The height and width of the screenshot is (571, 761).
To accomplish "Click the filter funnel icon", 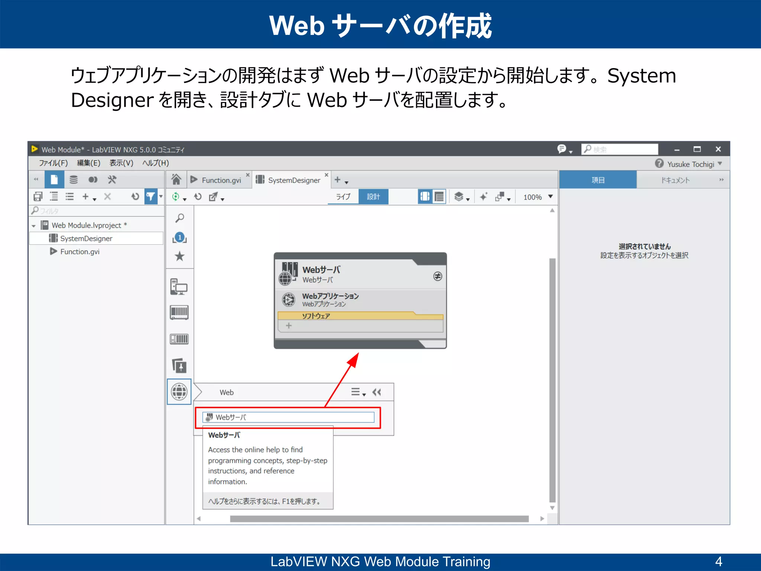I will pyautogui.click(x=150, y=197).
